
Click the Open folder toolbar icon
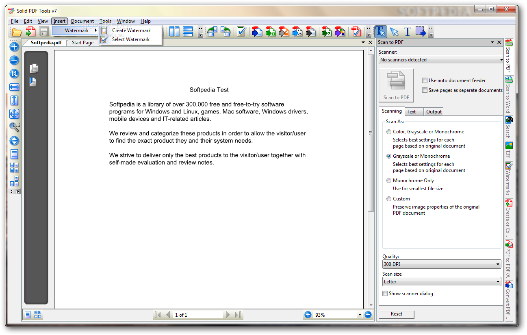coord(17,32)
